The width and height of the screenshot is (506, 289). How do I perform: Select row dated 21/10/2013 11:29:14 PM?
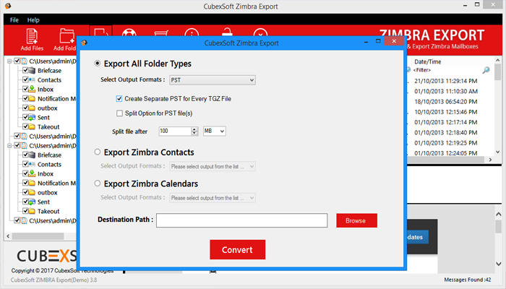coord(446,81)
